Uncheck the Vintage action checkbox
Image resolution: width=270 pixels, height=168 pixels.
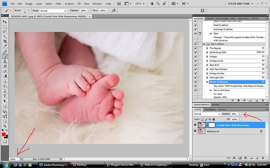pos(195,56)
